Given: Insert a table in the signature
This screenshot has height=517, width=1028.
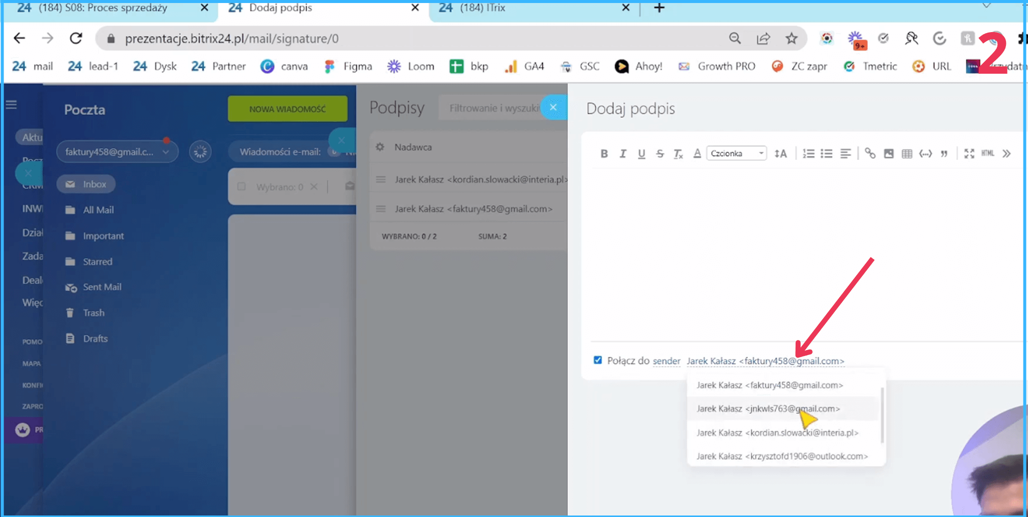Looking at the screenshot, I should pyautogui.click(x=907, y=153).
